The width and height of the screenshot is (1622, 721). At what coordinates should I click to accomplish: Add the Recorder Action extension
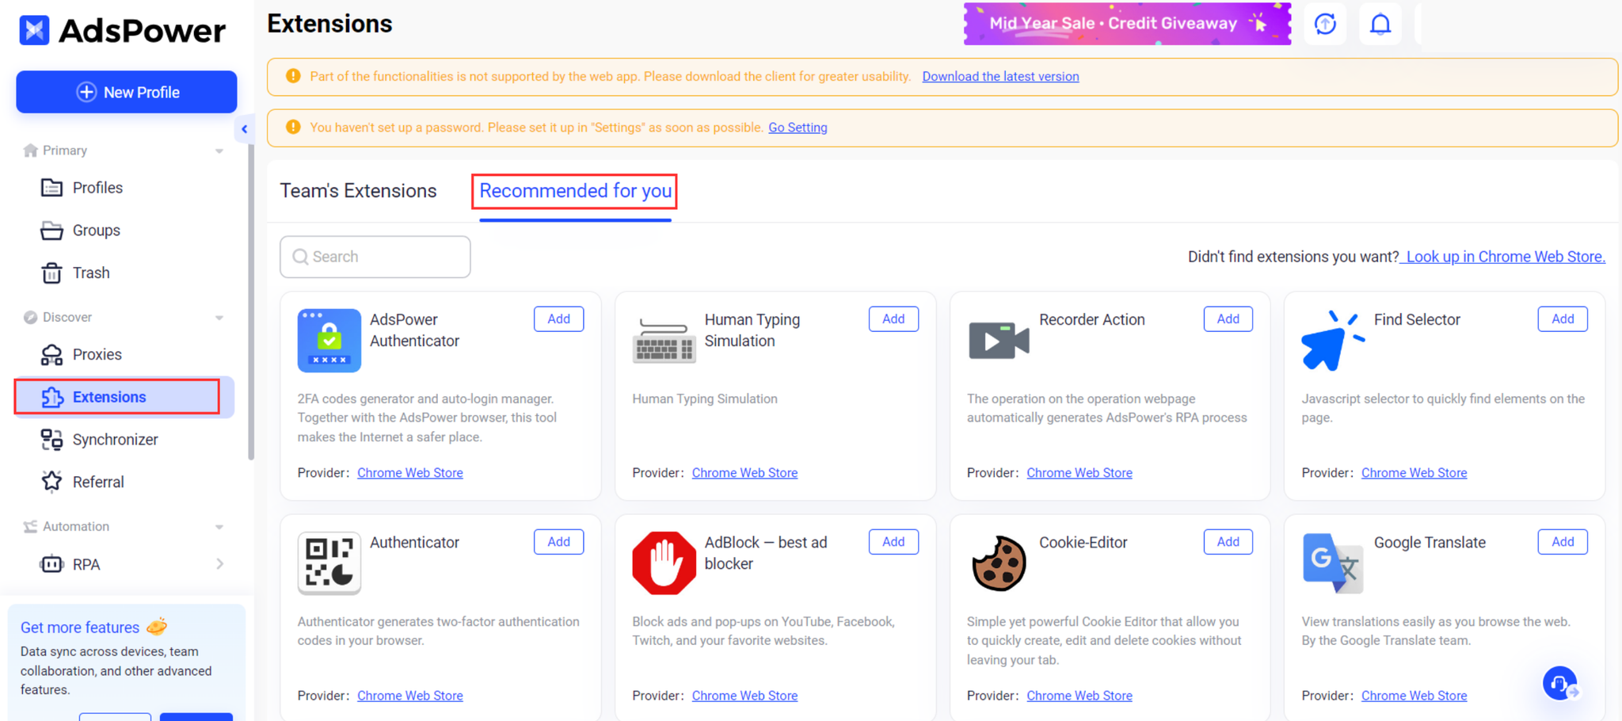pyautogui.click(x=1228, y=319)
